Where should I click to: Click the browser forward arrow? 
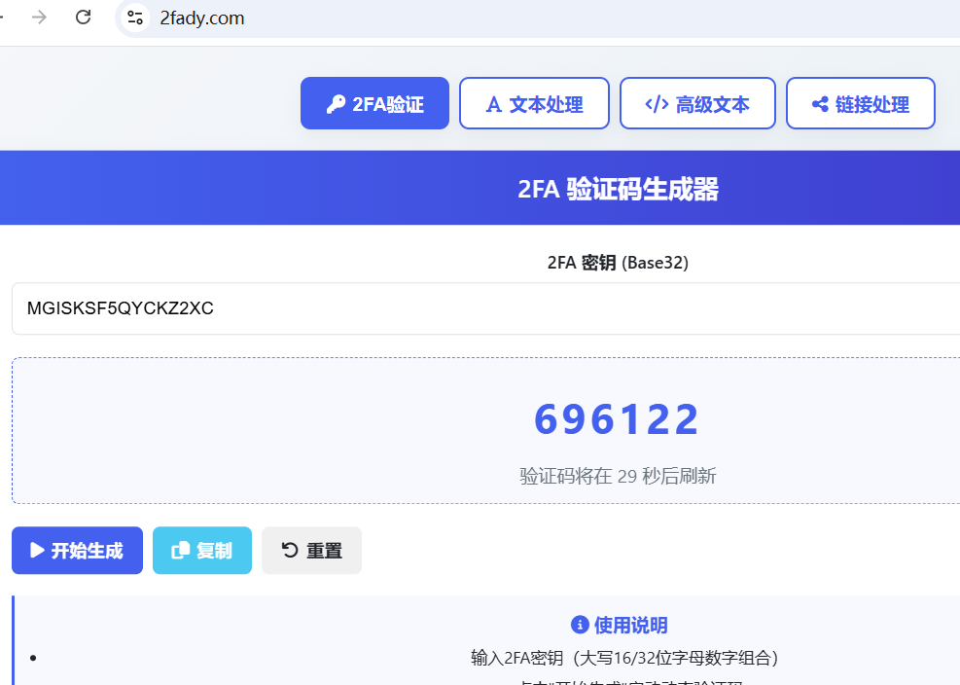[x=39, y=18]
